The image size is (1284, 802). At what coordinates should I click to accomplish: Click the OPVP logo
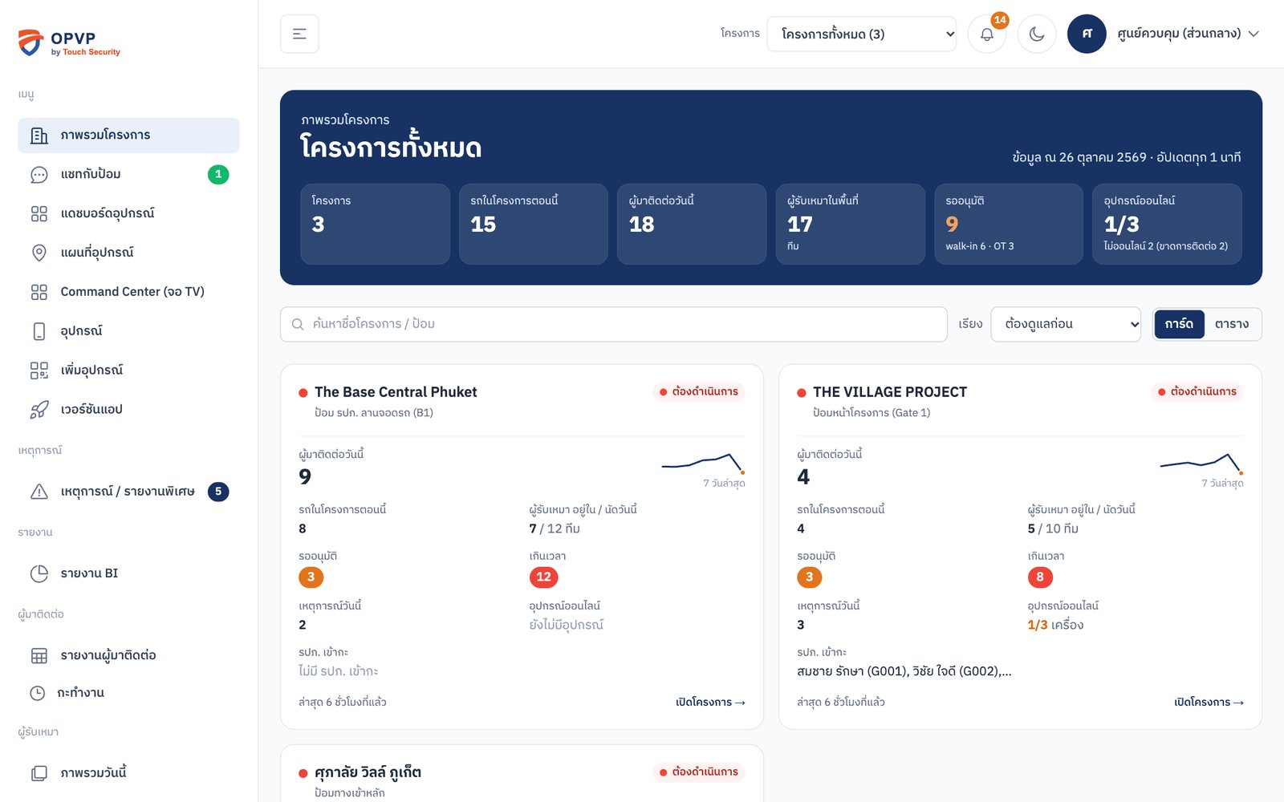[69, 43]
